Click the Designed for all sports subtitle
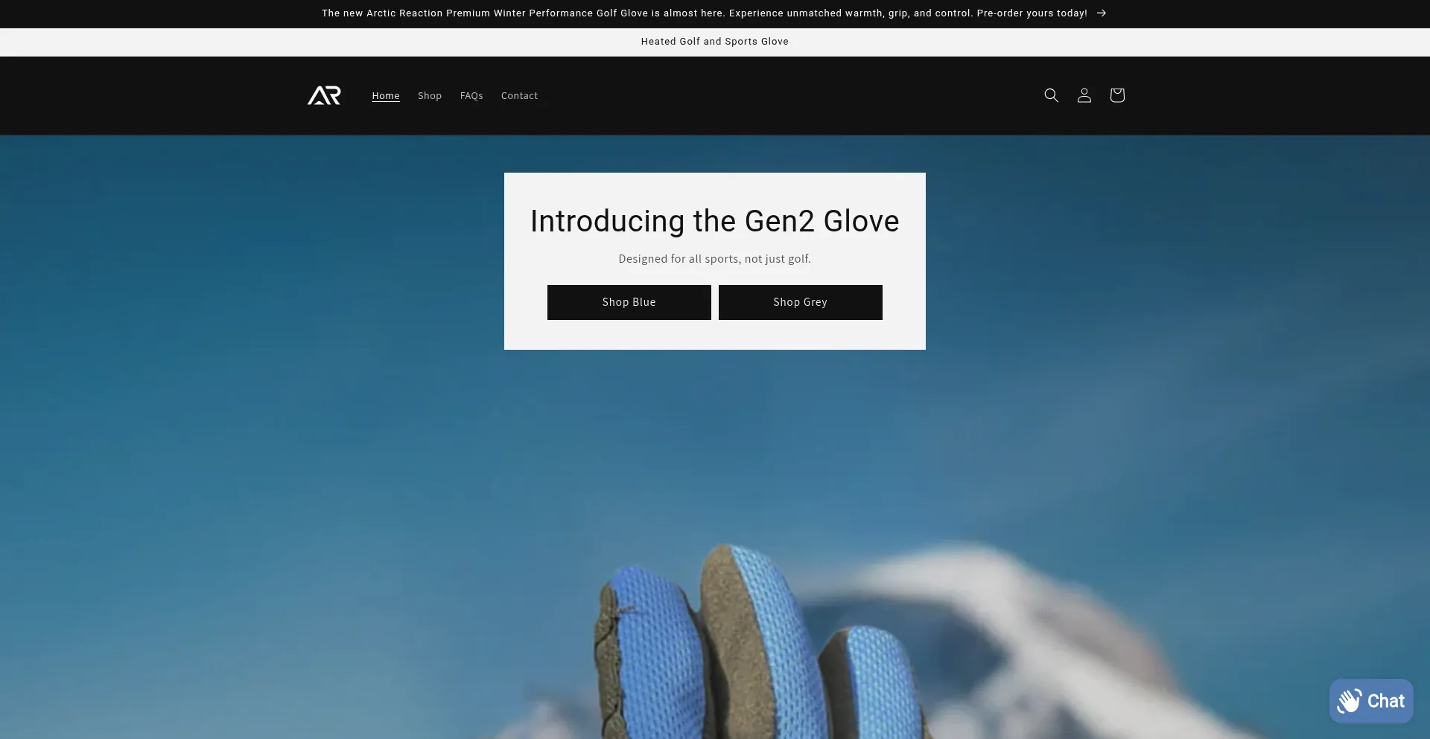1430x739 pixels. [x=715, y=259]
